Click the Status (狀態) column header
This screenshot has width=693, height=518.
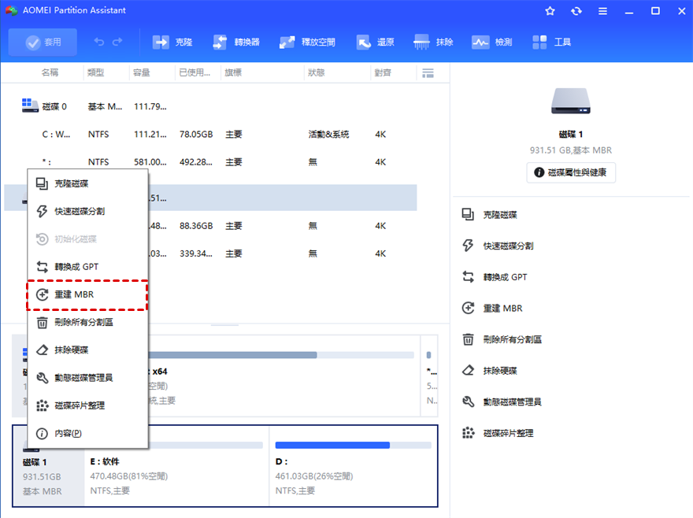tap(317, 72)
